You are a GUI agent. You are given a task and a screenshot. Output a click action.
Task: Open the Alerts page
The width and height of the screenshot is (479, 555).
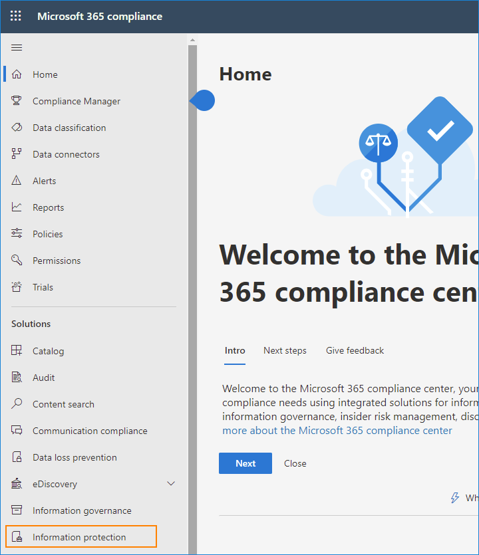pos(45,181)
